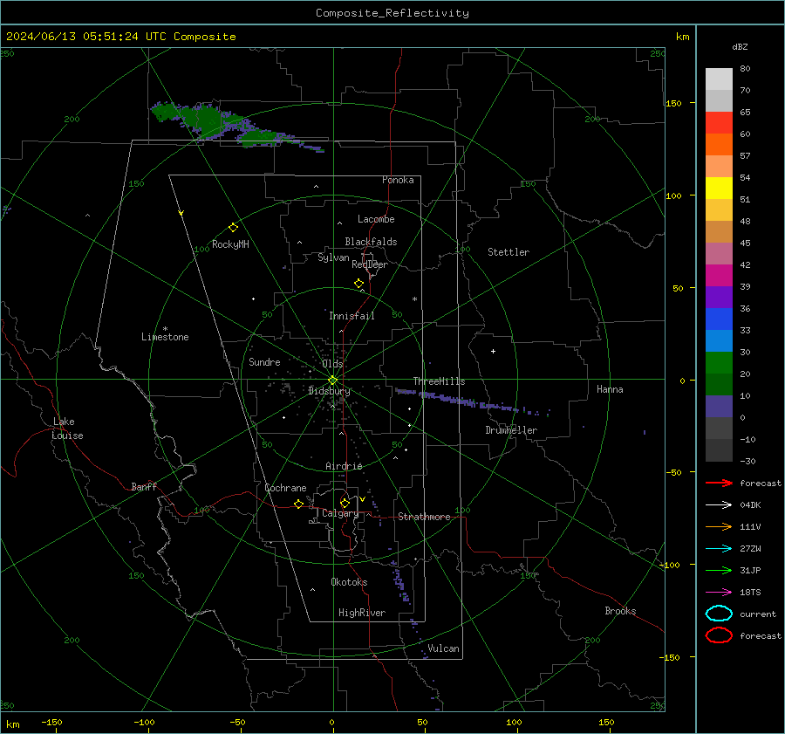
Task: Click the yellow diamond marker beside RockyMH
Action: [x=233, y=228]
